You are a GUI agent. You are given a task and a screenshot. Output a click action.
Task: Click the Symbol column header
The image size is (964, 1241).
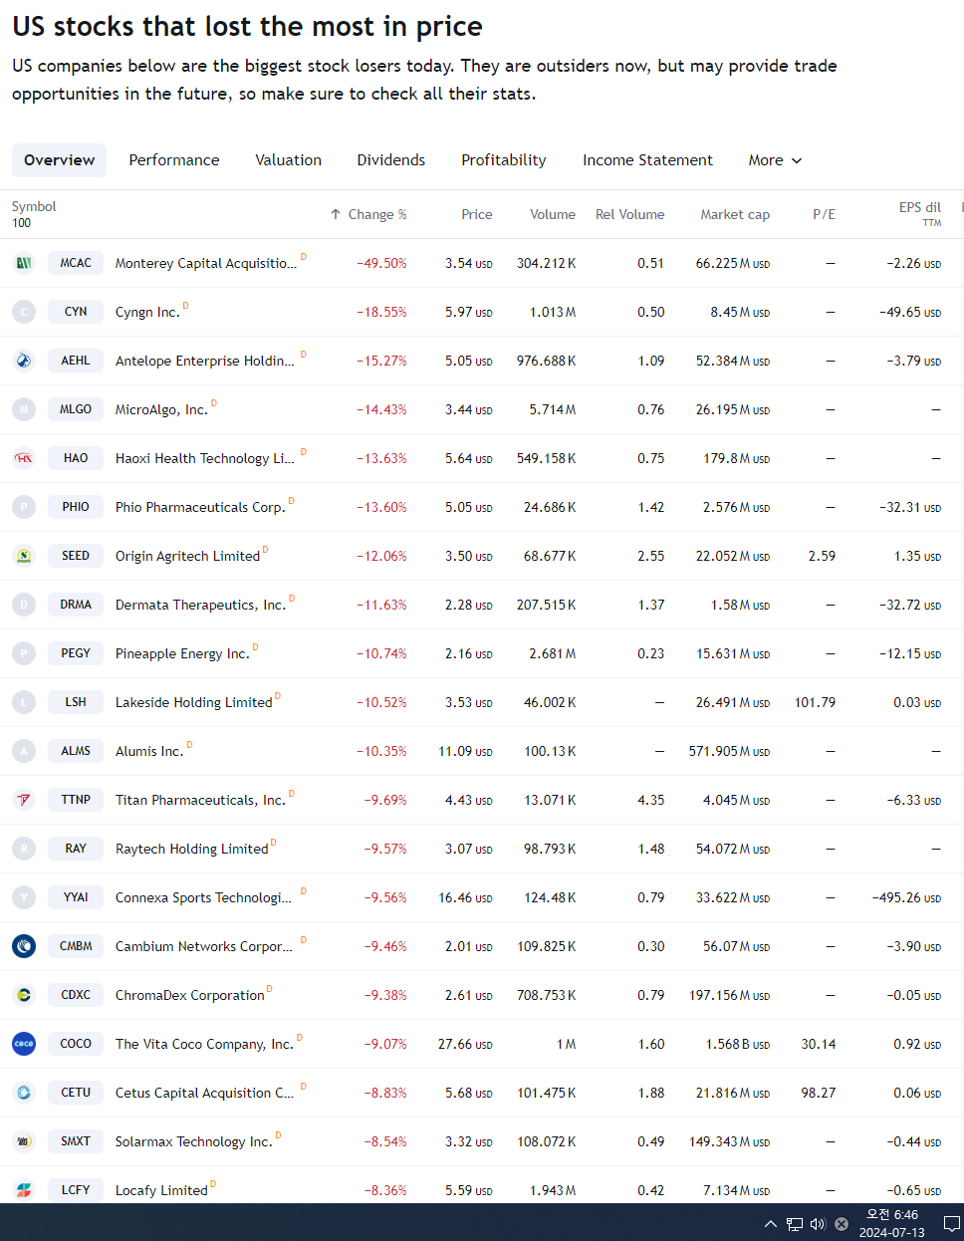pyautogui.click(x=34, y=206)
